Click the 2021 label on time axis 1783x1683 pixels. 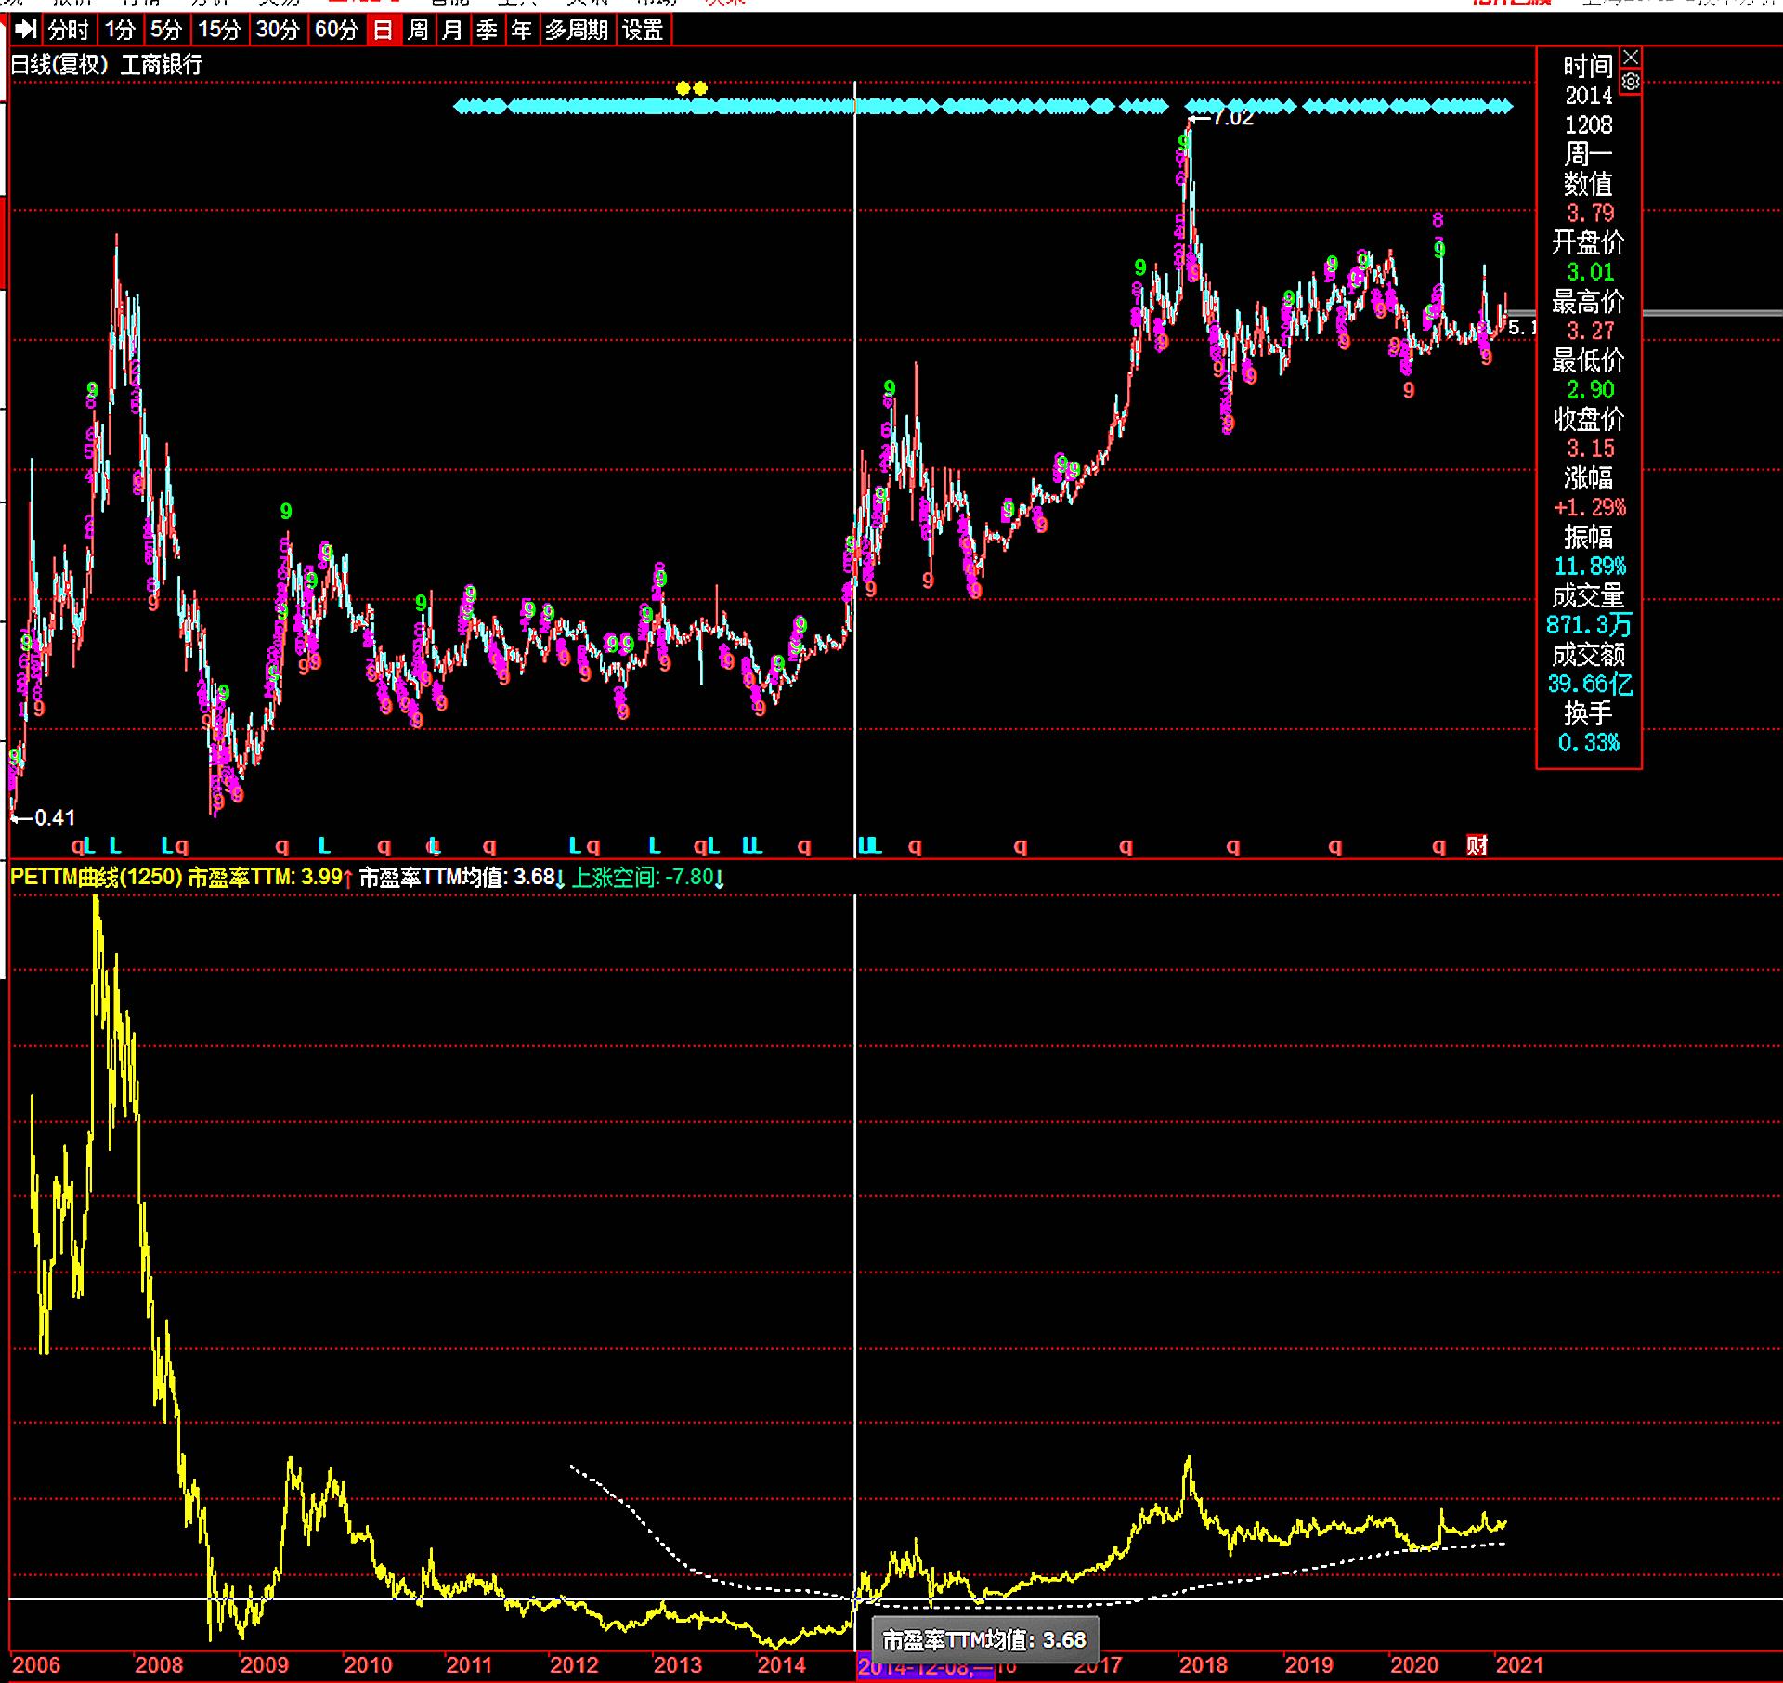tap(1519, 1664)
